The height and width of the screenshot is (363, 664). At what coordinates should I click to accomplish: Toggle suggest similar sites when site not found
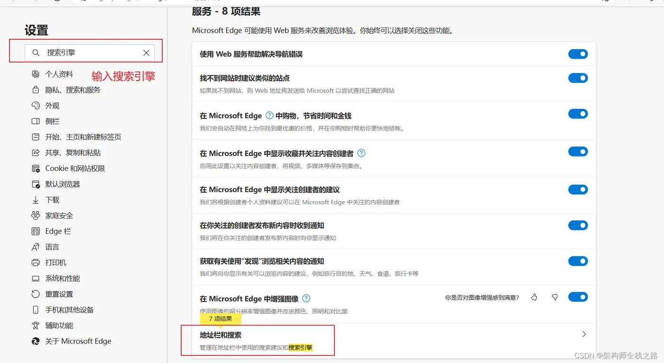tap(578, 78)
